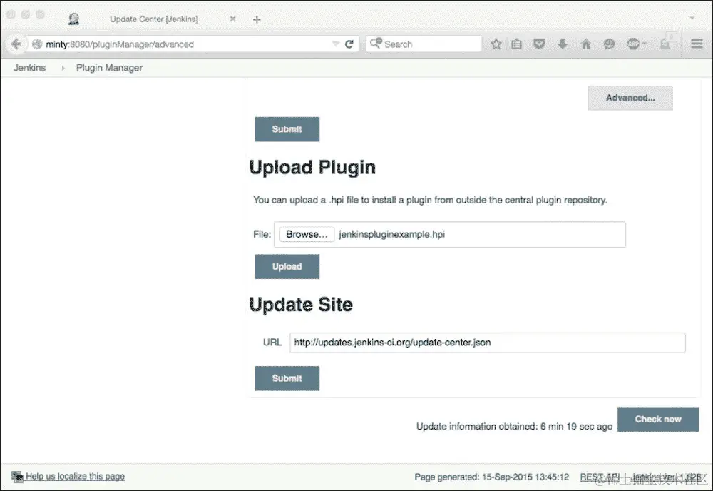
Task: Open the REST API footer link
Action: tap(600, 477)
